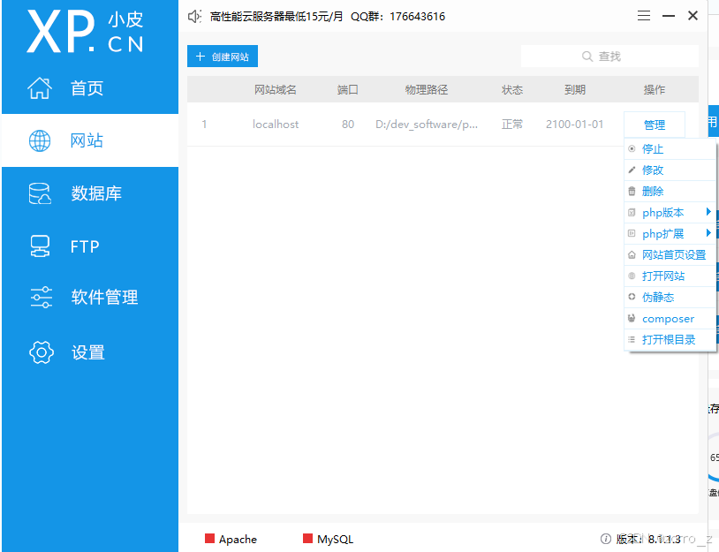
Task: Go to 首页 in the sidebar
Action: point(87,88)
